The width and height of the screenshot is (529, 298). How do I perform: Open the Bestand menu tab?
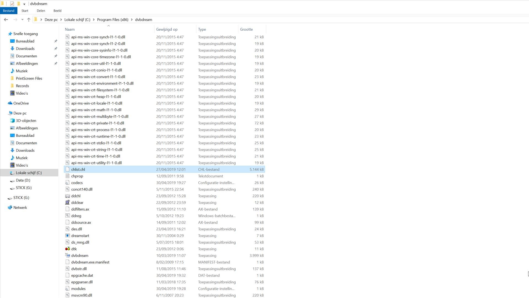pyautogui.click(x=9, y=10)
